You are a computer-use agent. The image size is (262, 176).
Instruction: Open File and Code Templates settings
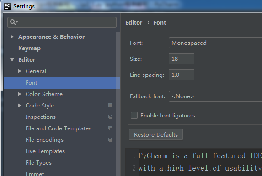59,128
